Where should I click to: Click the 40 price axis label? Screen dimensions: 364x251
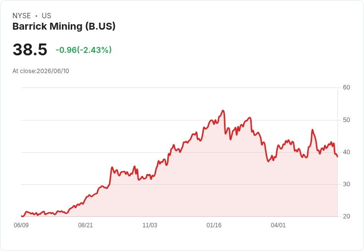(x=346, y=152)
